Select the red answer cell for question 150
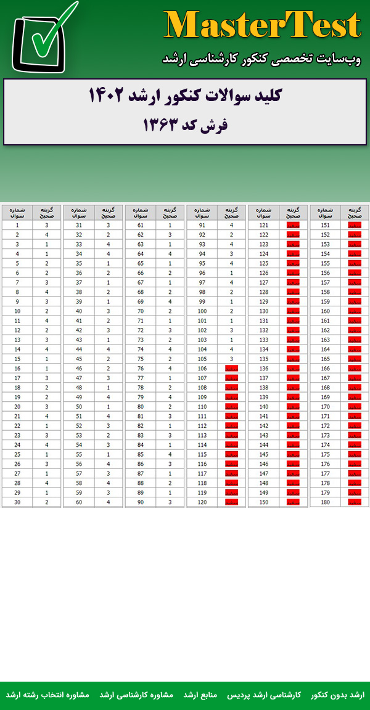This screenshot has width=370, height=710. (293, 502)
